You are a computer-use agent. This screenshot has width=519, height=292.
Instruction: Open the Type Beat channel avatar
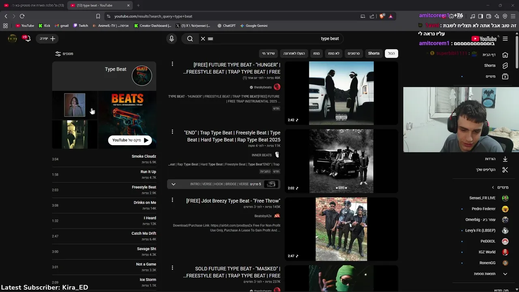coord(142,75)
